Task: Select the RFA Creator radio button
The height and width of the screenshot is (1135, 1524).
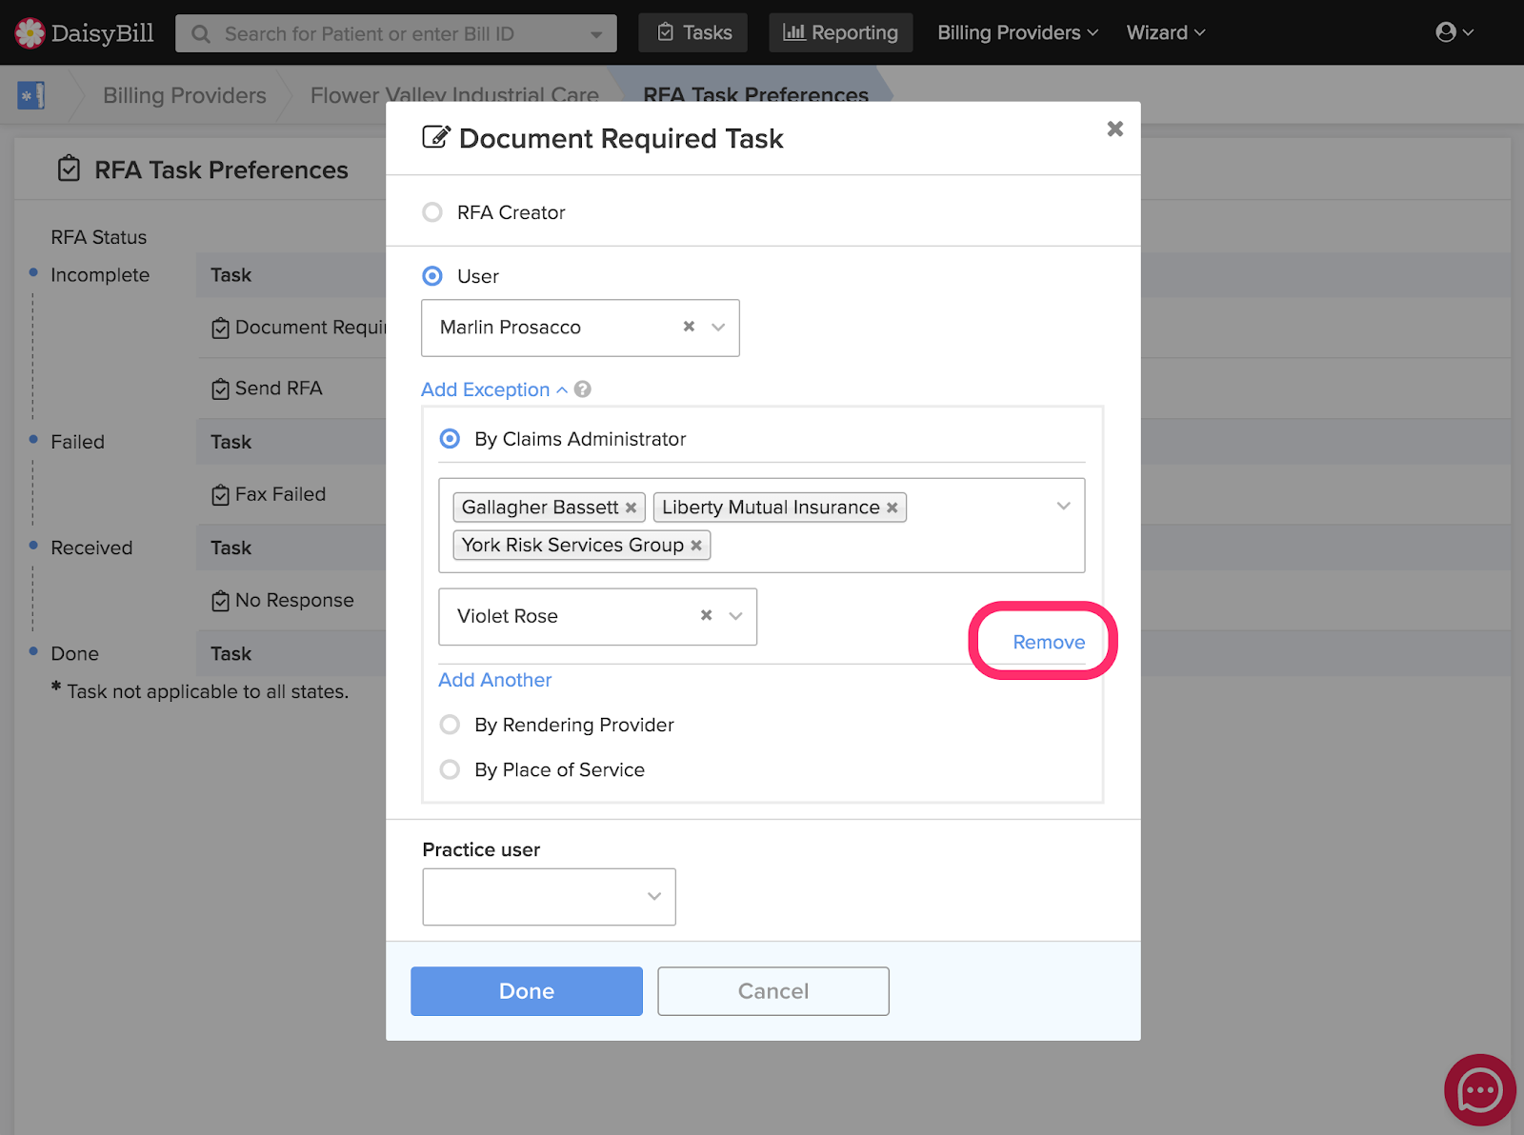Action: (x=432, y=212)
